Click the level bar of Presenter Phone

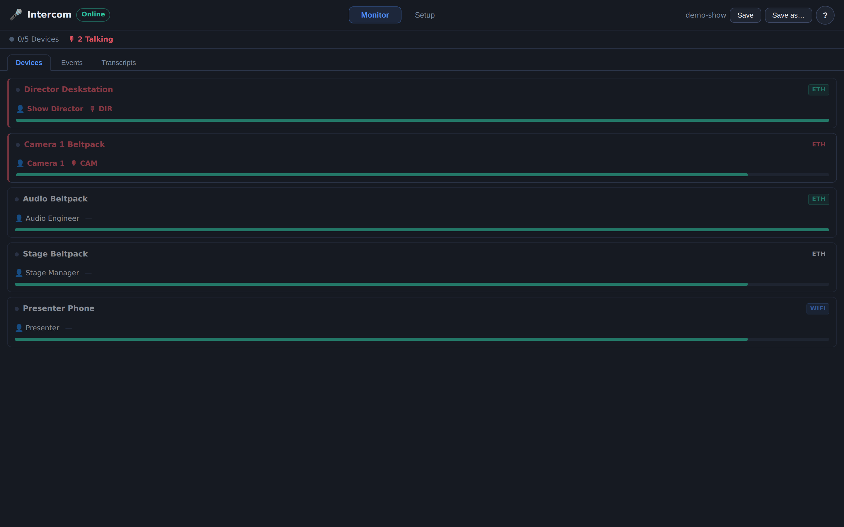422,339
